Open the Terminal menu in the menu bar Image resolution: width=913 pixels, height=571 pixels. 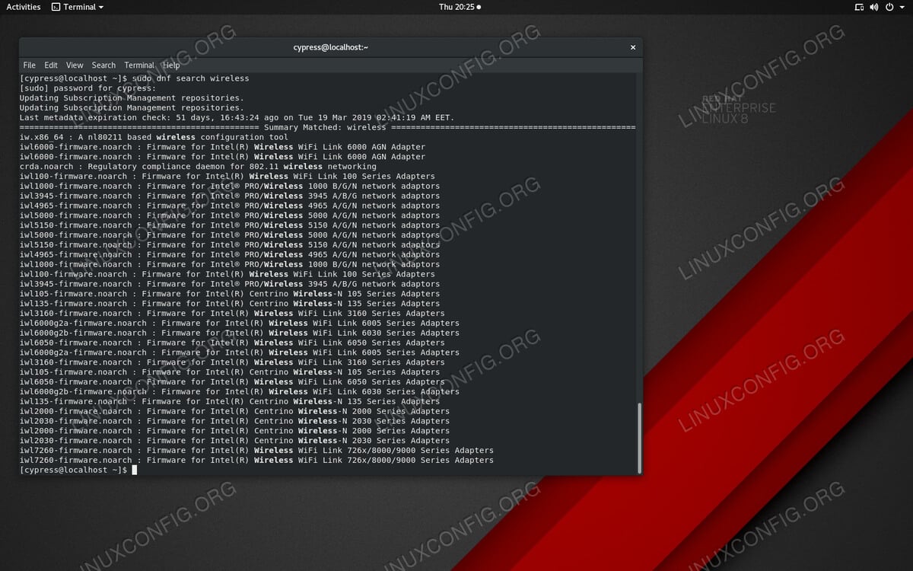139,65
